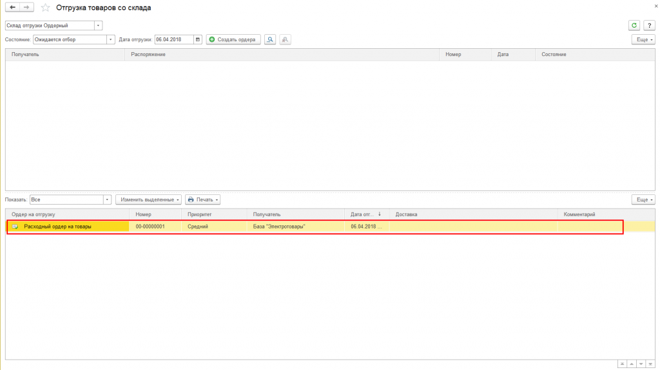The height and width of the screenshot is (370, 660).
Task: Open the Состояние dropdown arrow
Action: point(110,39)
